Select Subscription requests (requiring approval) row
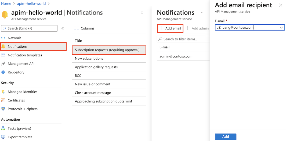Viewport: 286px width, 141px height. (x=109, y=50)
